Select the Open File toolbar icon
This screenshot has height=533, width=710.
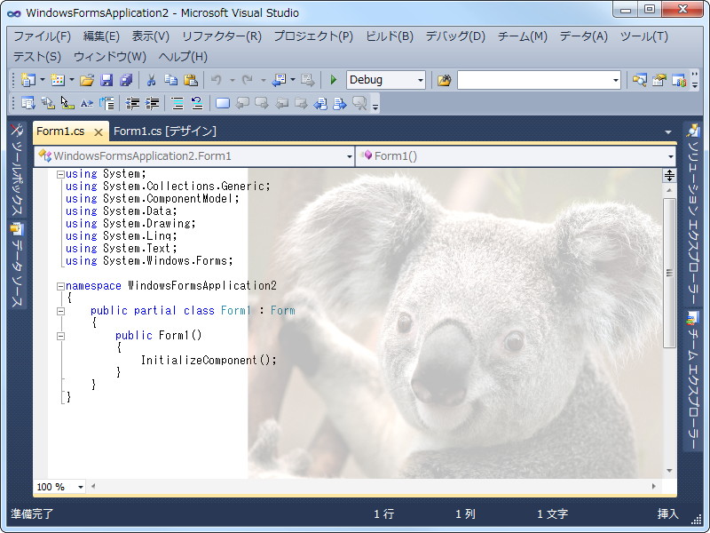point(86,80)
